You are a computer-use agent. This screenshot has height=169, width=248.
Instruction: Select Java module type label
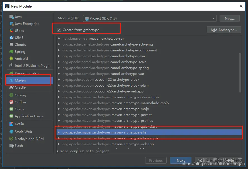pos(18,17)
